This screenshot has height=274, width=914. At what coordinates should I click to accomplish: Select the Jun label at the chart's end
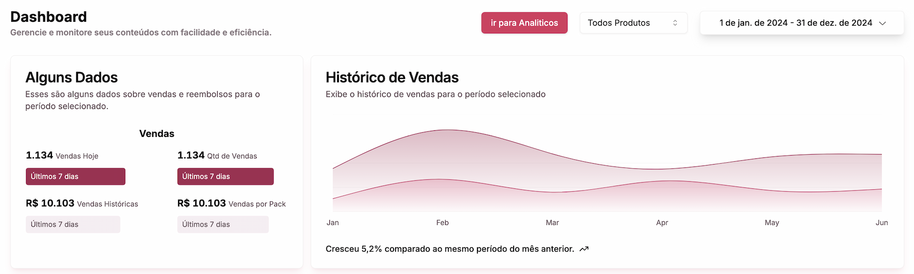pos(882,222)
